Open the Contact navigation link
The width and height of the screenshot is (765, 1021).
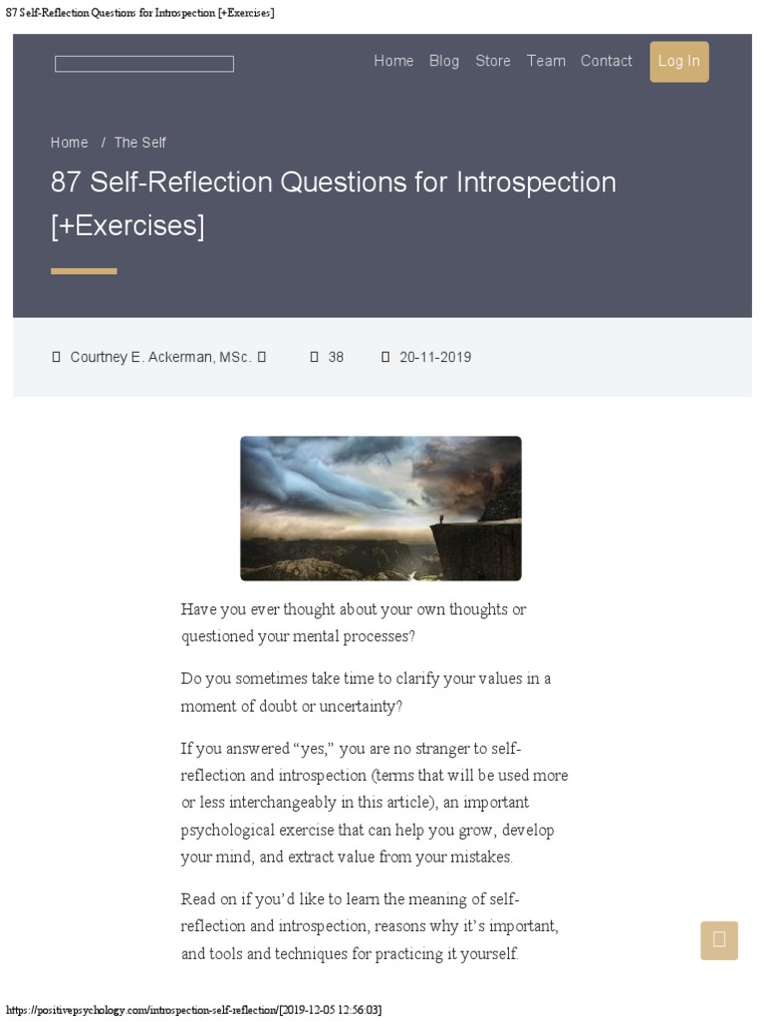tap(607, 61)
